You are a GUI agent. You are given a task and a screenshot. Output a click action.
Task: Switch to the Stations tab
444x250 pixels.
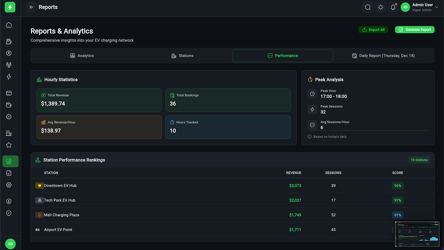point(182,56)
